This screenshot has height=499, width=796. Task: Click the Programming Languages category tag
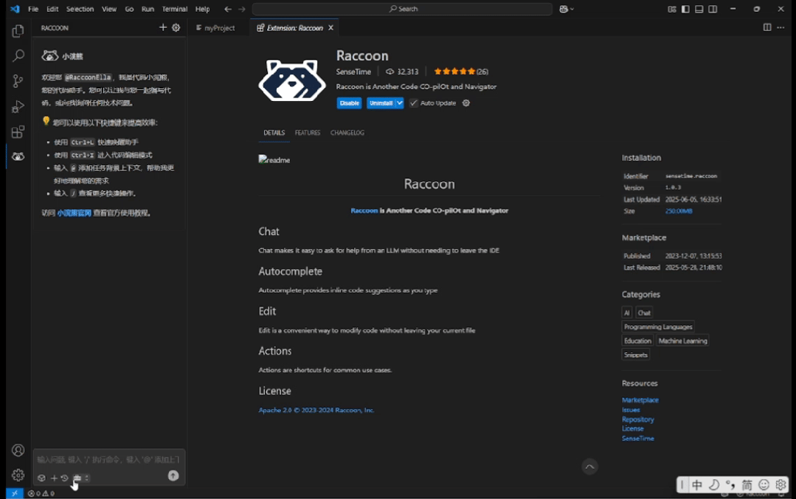(x=659, y=327)
